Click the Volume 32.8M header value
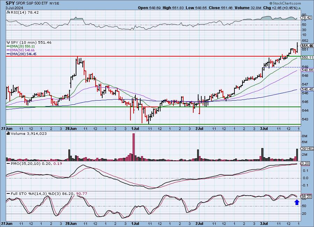The image size is (314, 227). (248, 8)
